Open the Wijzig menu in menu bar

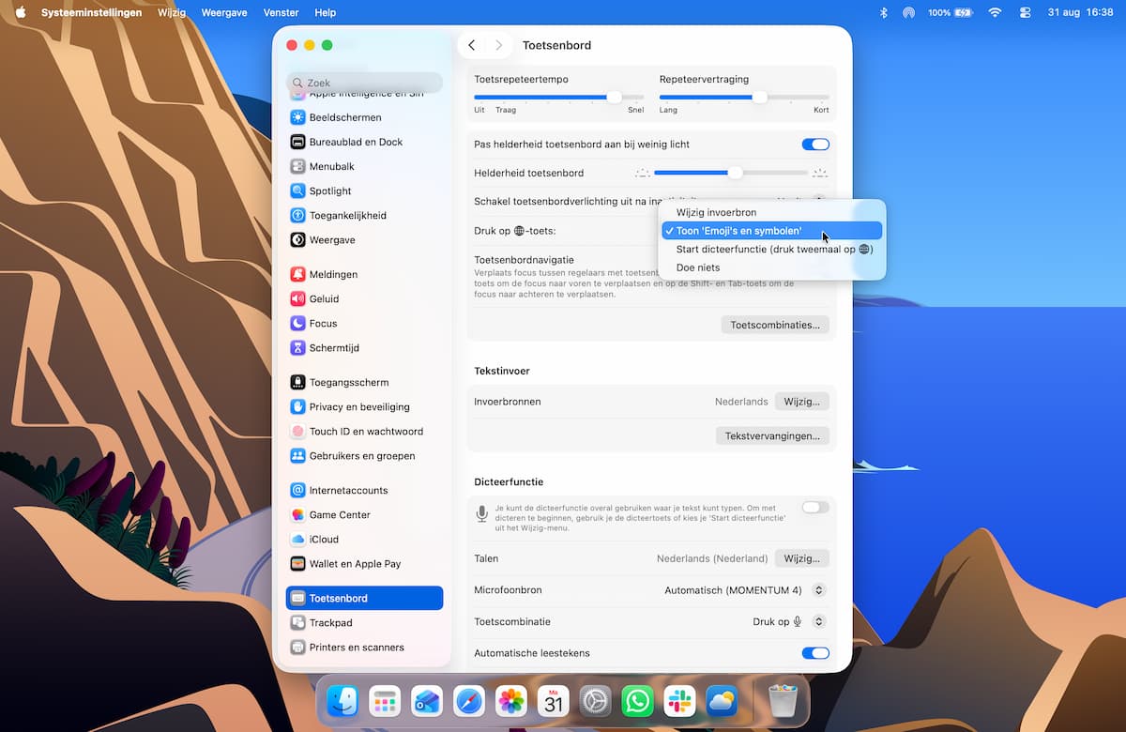(x=172, y=13)
